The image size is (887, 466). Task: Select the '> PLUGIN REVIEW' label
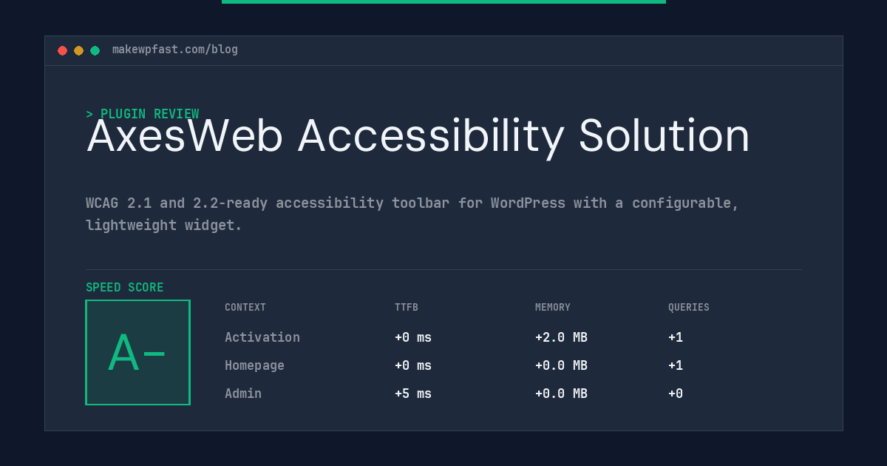(x=142, y=114)
